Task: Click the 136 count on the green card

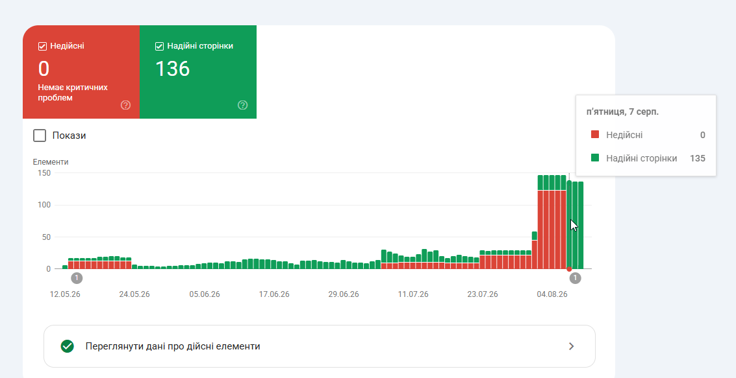Action: coord(172,69)
